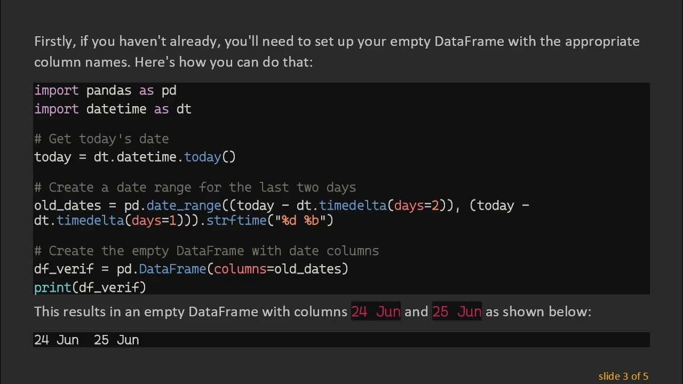The height and width of the screenshot is (384, 683).
Task: Click the 'days=2' argument in code
Action: pos(417,206)
